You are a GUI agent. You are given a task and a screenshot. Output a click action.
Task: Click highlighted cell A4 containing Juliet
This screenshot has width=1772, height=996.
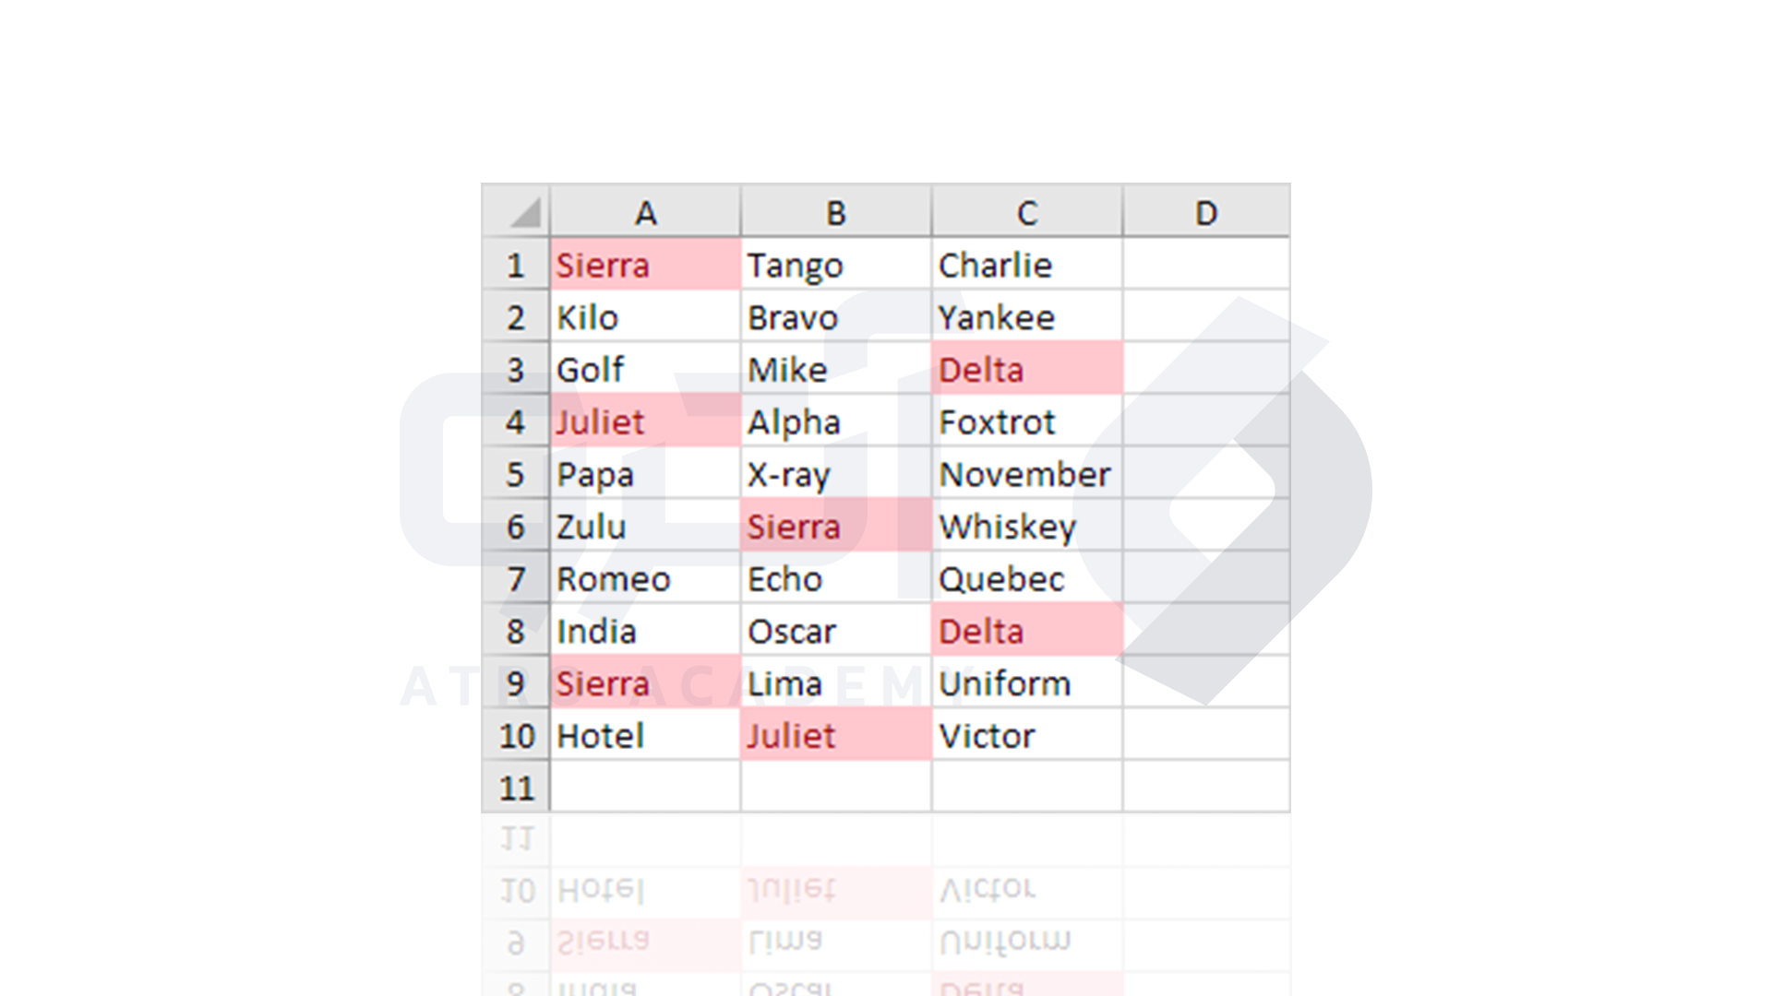click(x=645, y=422)
